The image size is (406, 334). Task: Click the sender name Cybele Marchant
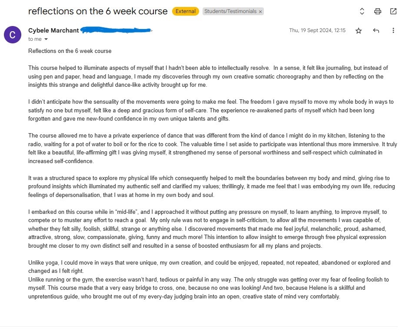click(53, 30)
